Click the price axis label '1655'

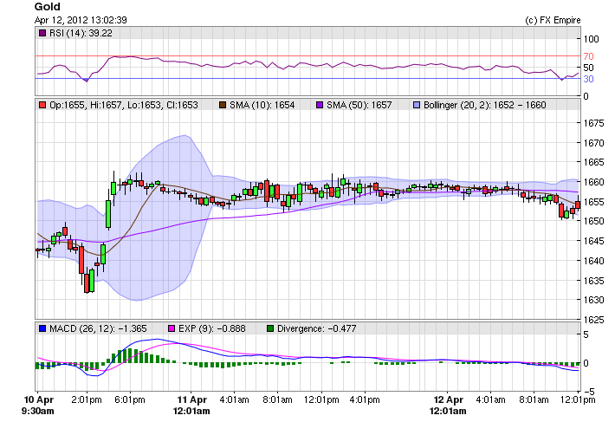(x=593, y=202)
